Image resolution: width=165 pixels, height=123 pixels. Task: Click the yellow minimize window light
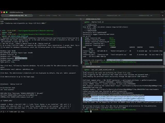coord(4,12)
